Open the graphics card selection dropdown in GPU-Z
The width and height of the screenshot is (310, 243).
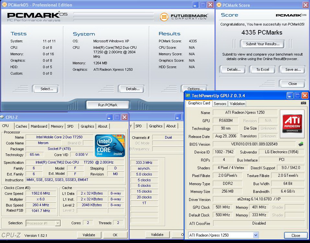pos(256,235)
